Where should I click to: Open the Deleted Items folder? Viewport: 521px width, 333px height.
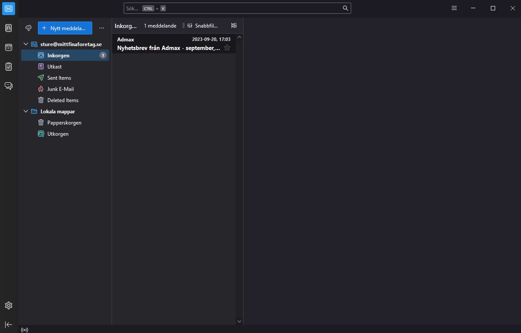[x=65, y=100]
